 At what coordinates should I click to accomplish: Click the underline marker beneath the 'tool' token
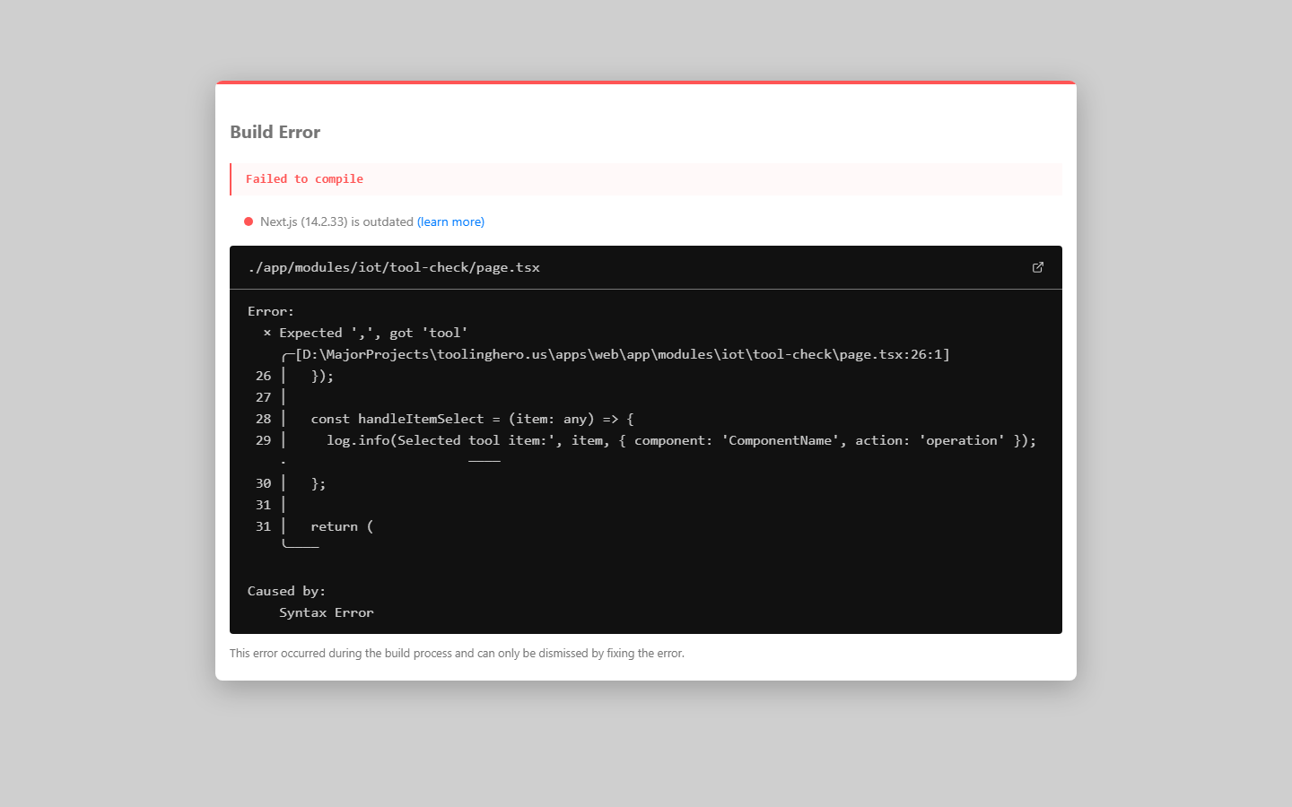point(484,461)
